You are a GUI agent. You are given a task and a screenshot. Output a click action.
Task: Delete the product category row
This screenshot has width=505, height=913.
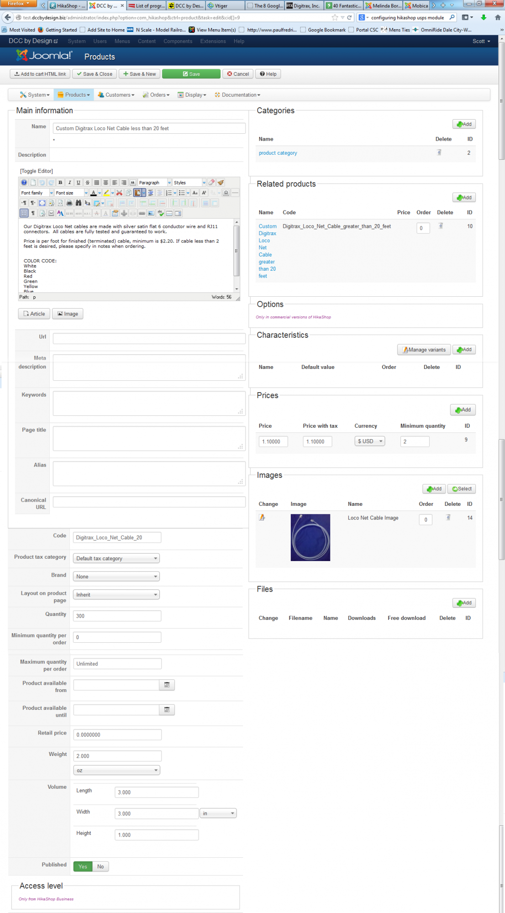coord(439,152)
